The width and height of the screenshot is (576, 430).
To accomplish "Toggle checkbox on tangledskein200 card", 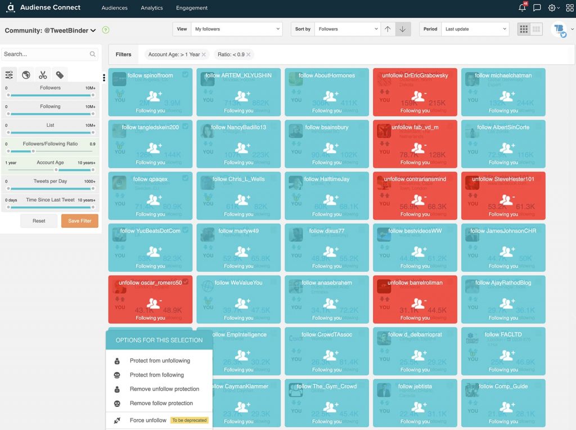I will pyautogui.click(x=185, y=127).
